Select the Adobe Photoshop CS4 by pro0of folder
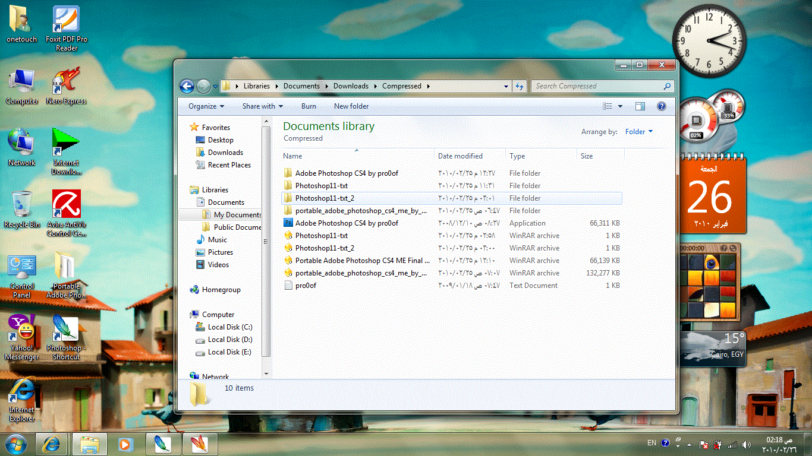 click(452, 173)
